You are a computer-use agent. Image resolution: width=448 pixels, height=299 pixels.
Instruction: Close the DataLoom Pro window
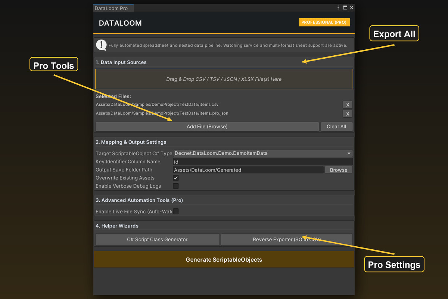pos(352,7)
